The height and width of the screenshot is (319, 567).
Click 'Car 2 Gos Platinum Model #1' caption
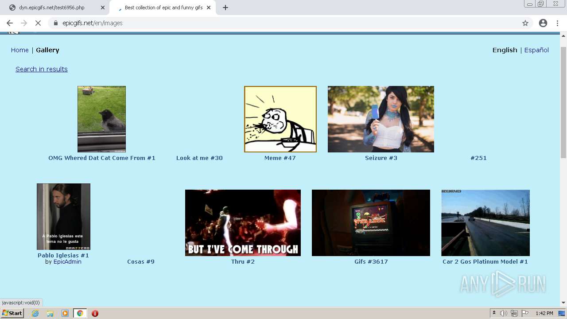point(485,262)
